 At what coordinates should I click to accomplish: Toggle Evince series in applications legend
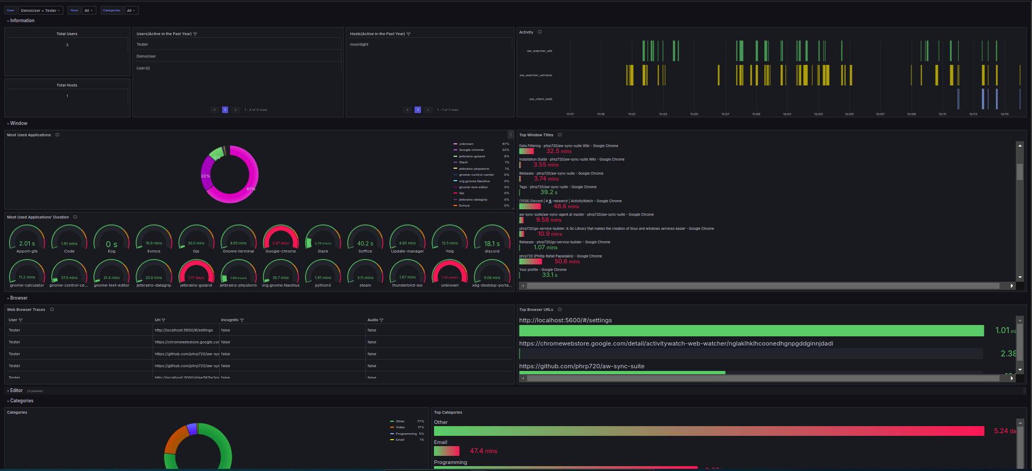point(464,205)
